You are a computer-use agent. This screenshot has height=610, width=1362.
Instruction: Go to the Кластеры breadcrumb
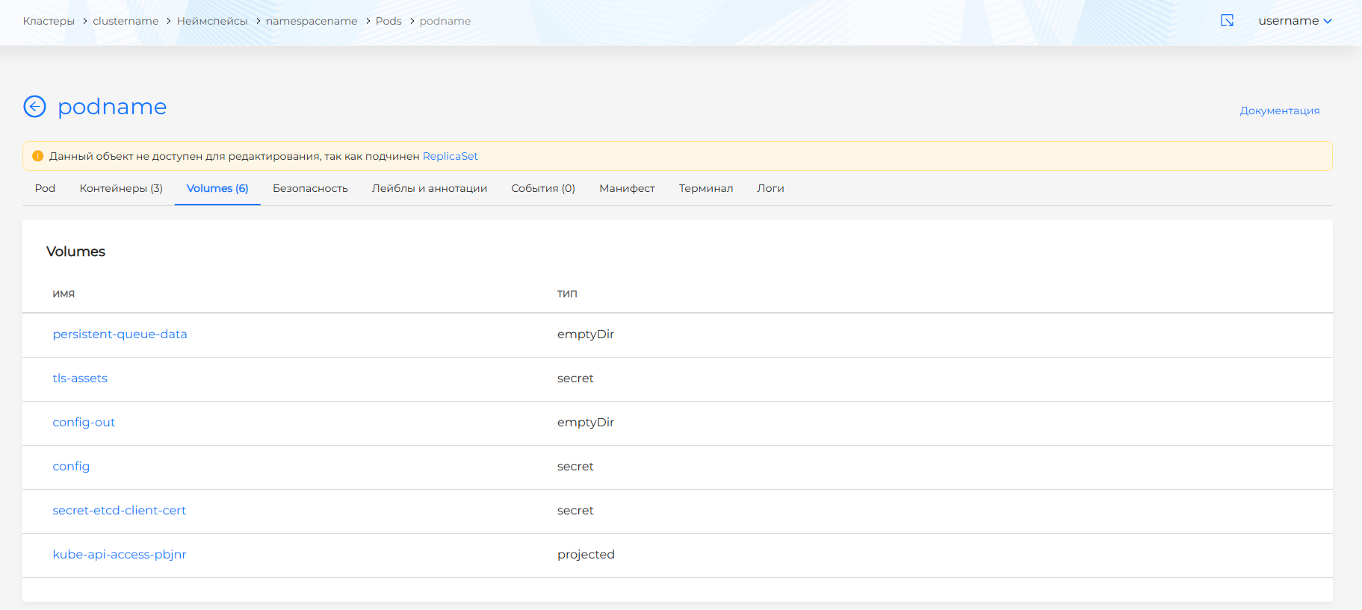(49, 21)
